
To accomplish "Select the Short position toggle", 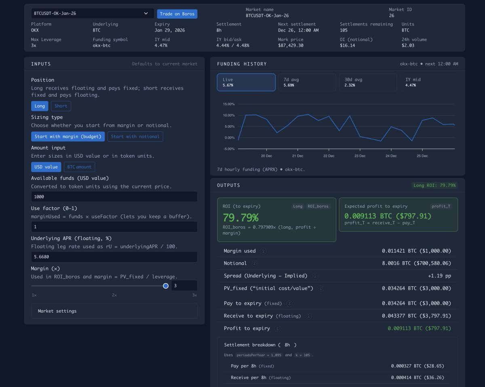I will coord(61,106).
